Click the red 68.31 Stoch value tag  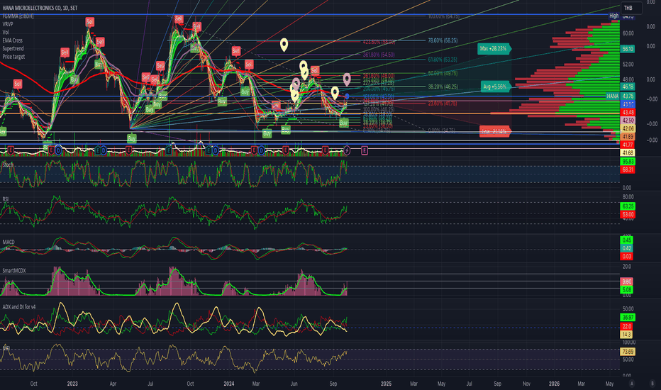(x=628, y=169)
